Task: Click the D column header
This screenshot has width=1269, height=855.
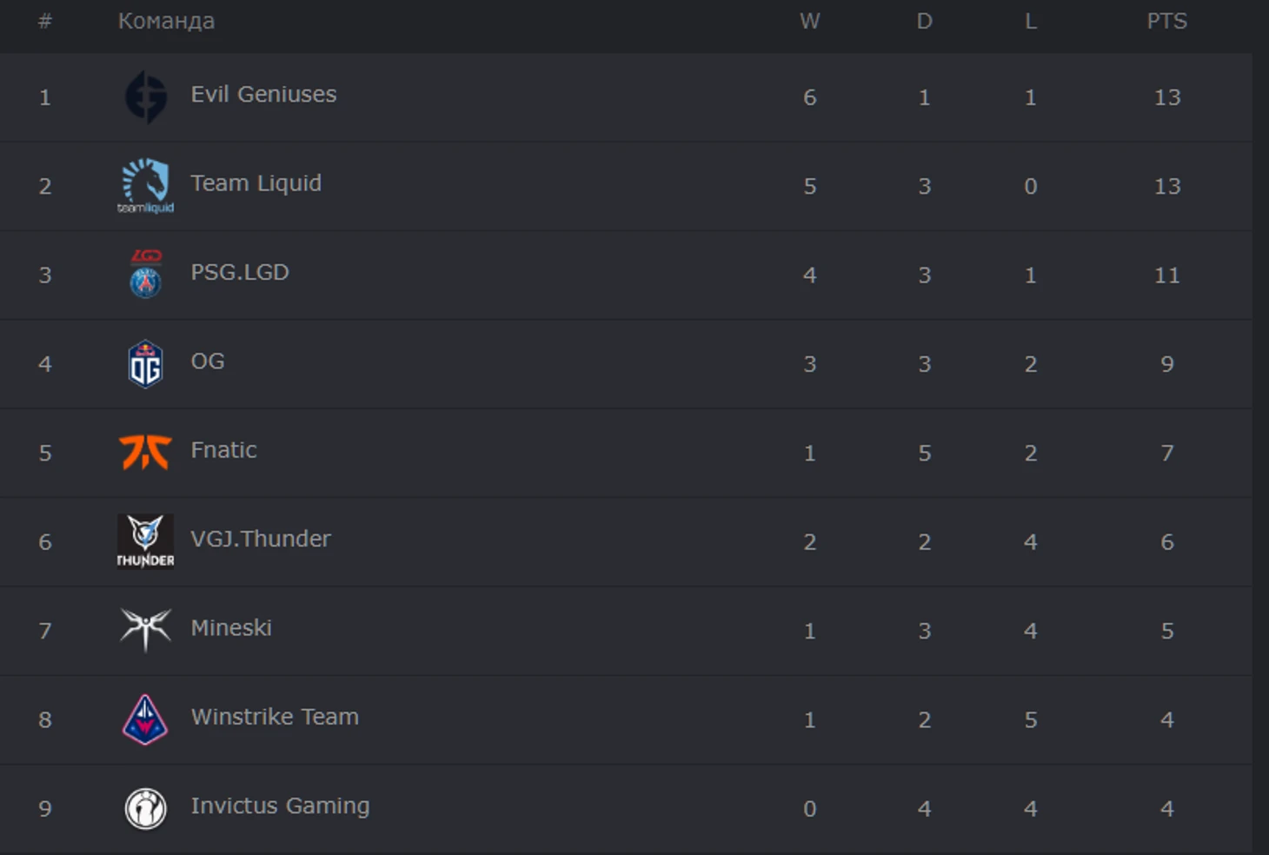Action: 924,21
